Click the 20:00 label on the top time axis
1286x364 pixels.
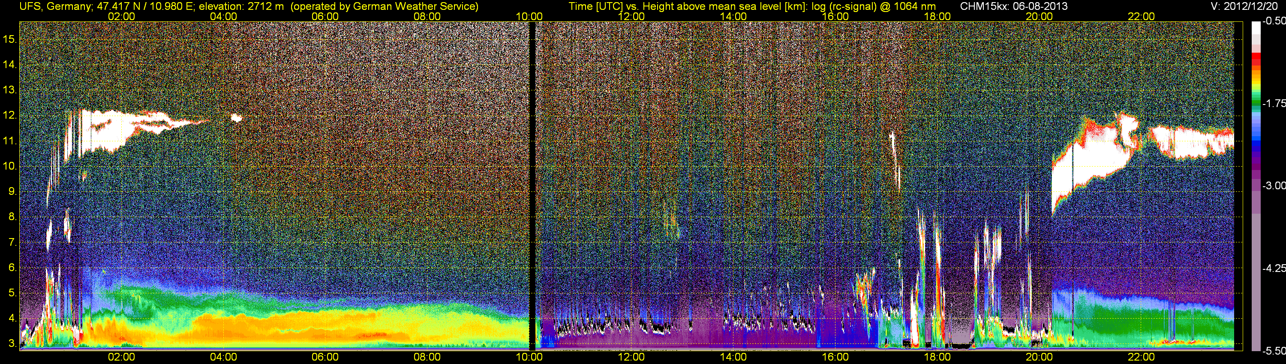(x=1040, y=16)
